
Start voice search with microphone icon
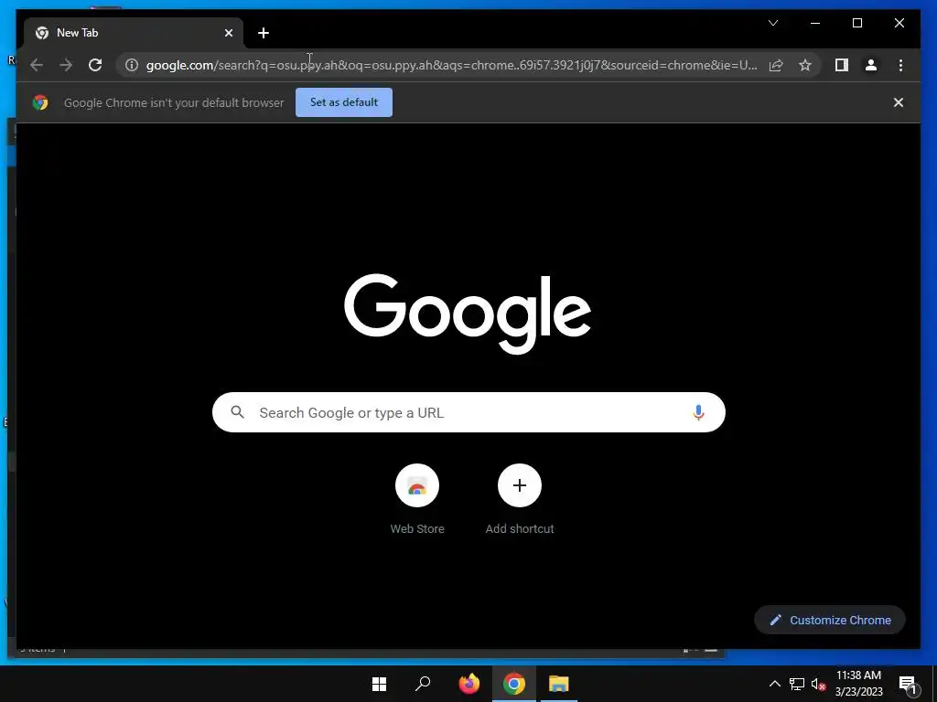(x=698, y=412)
